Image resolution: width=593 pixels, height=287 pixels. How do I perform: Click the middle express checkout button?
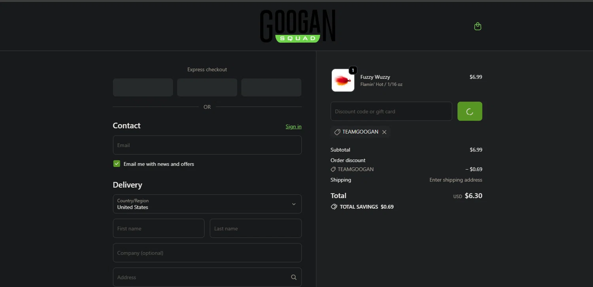207,87
